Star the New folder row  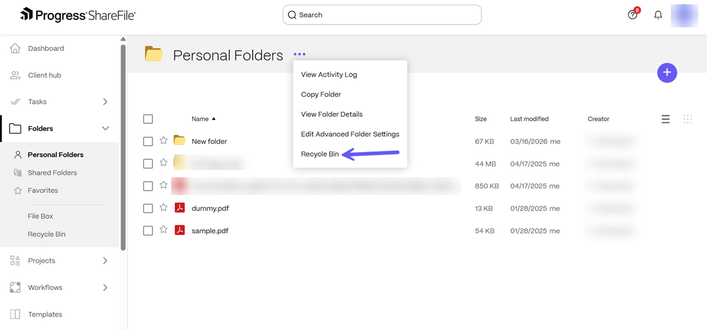click(x=163, y=141)
